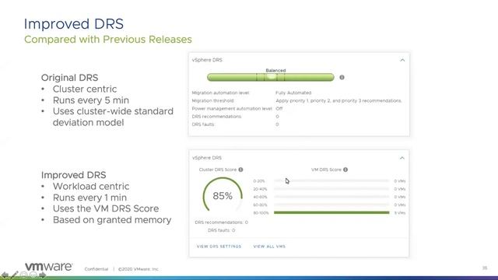Open the see-all-slides circle icon
Image resolution: width=498 pixels, height=280 pixels.
point(24,275)
